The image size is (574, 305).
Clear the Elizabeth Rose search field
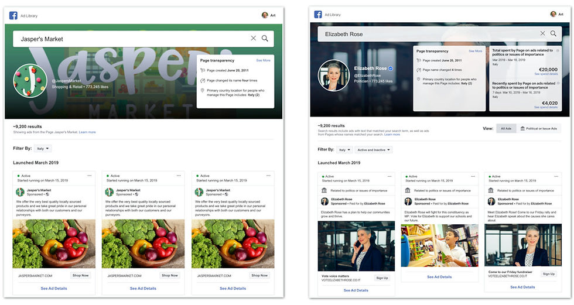(542, 33)
